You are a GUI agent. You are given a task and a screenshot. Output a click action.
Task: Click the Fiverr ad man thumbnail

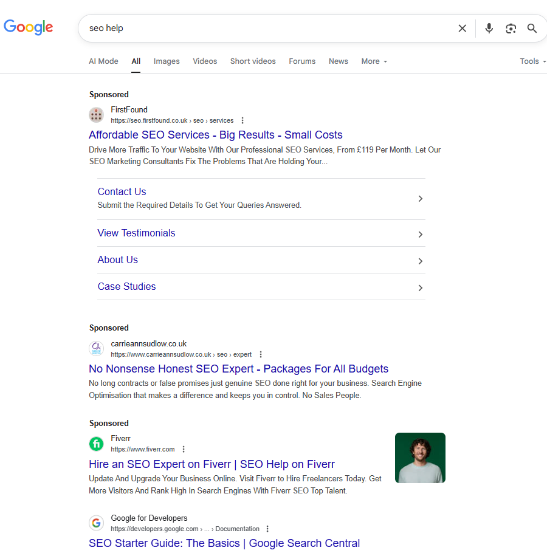pyautogui.click(x=420, y=458)
